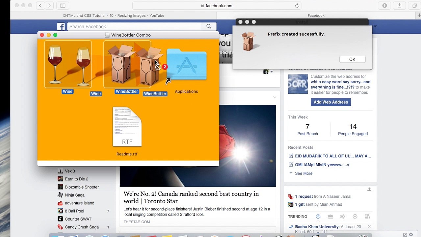Viewport: 421px width, 237px height.
Task: Open the chat settings gear icon
Action: point(411,235)
